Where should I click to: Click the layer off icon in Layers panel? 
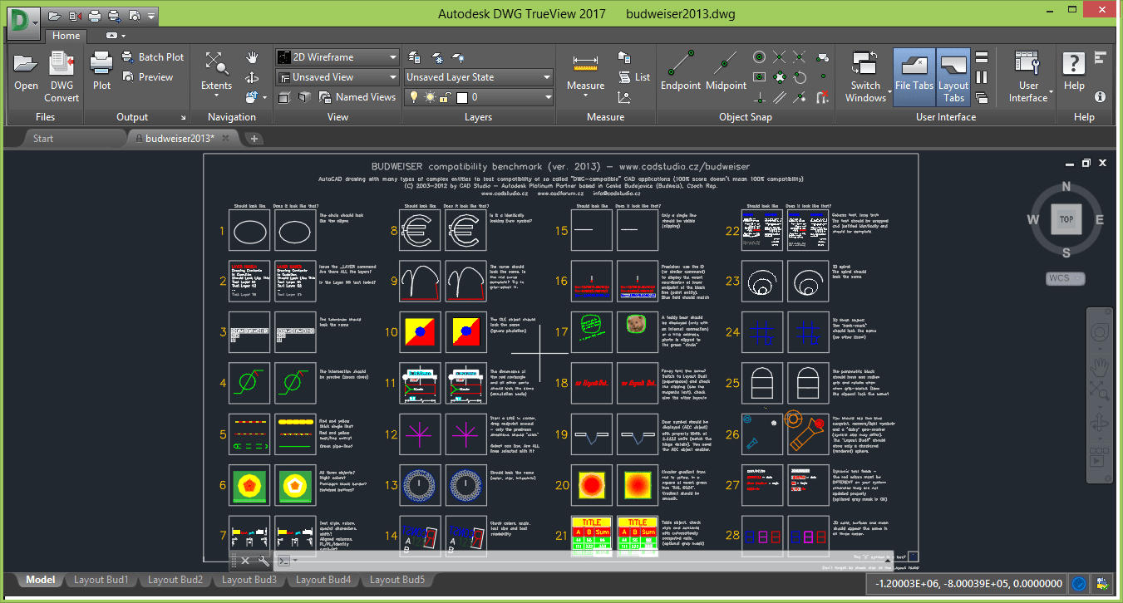[458, 57]
